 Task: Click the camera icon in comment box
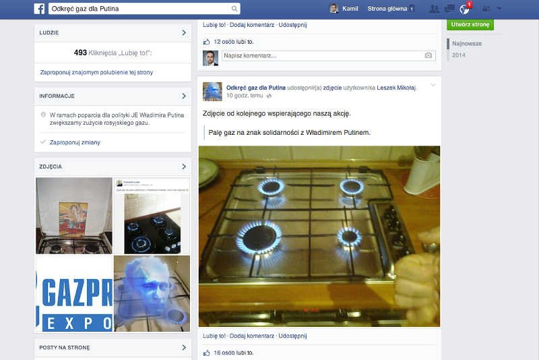point(429,56)
